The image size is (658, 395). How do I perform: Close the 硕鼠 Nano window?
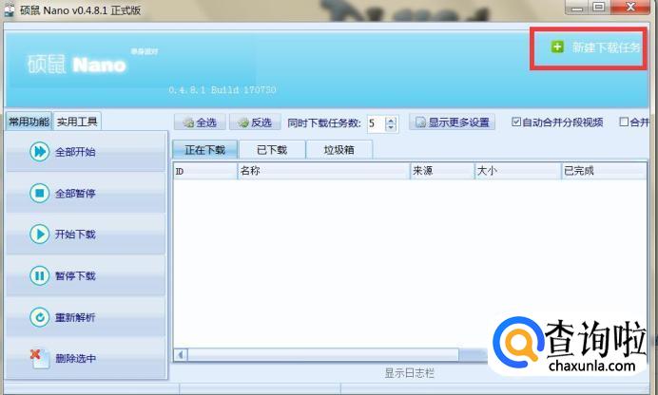click(x=630, y=7)
